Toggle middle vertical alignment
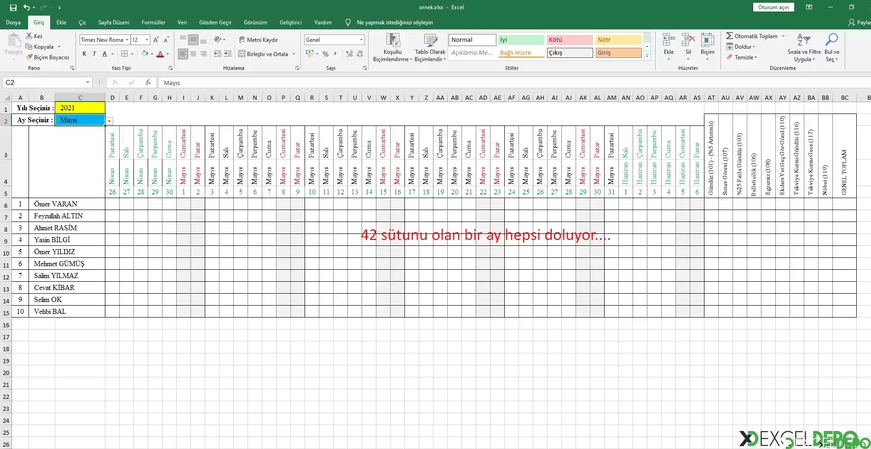The height and width of the screenshot is (449, 871). (193, 40)
